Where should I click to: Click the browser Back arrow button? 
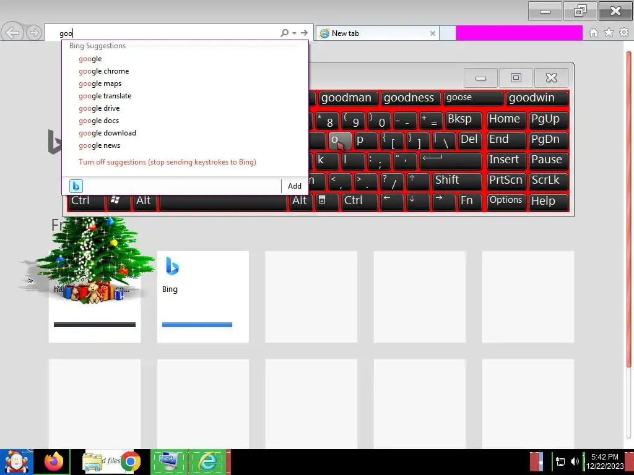pyautogui.click(x=12, y=33)
